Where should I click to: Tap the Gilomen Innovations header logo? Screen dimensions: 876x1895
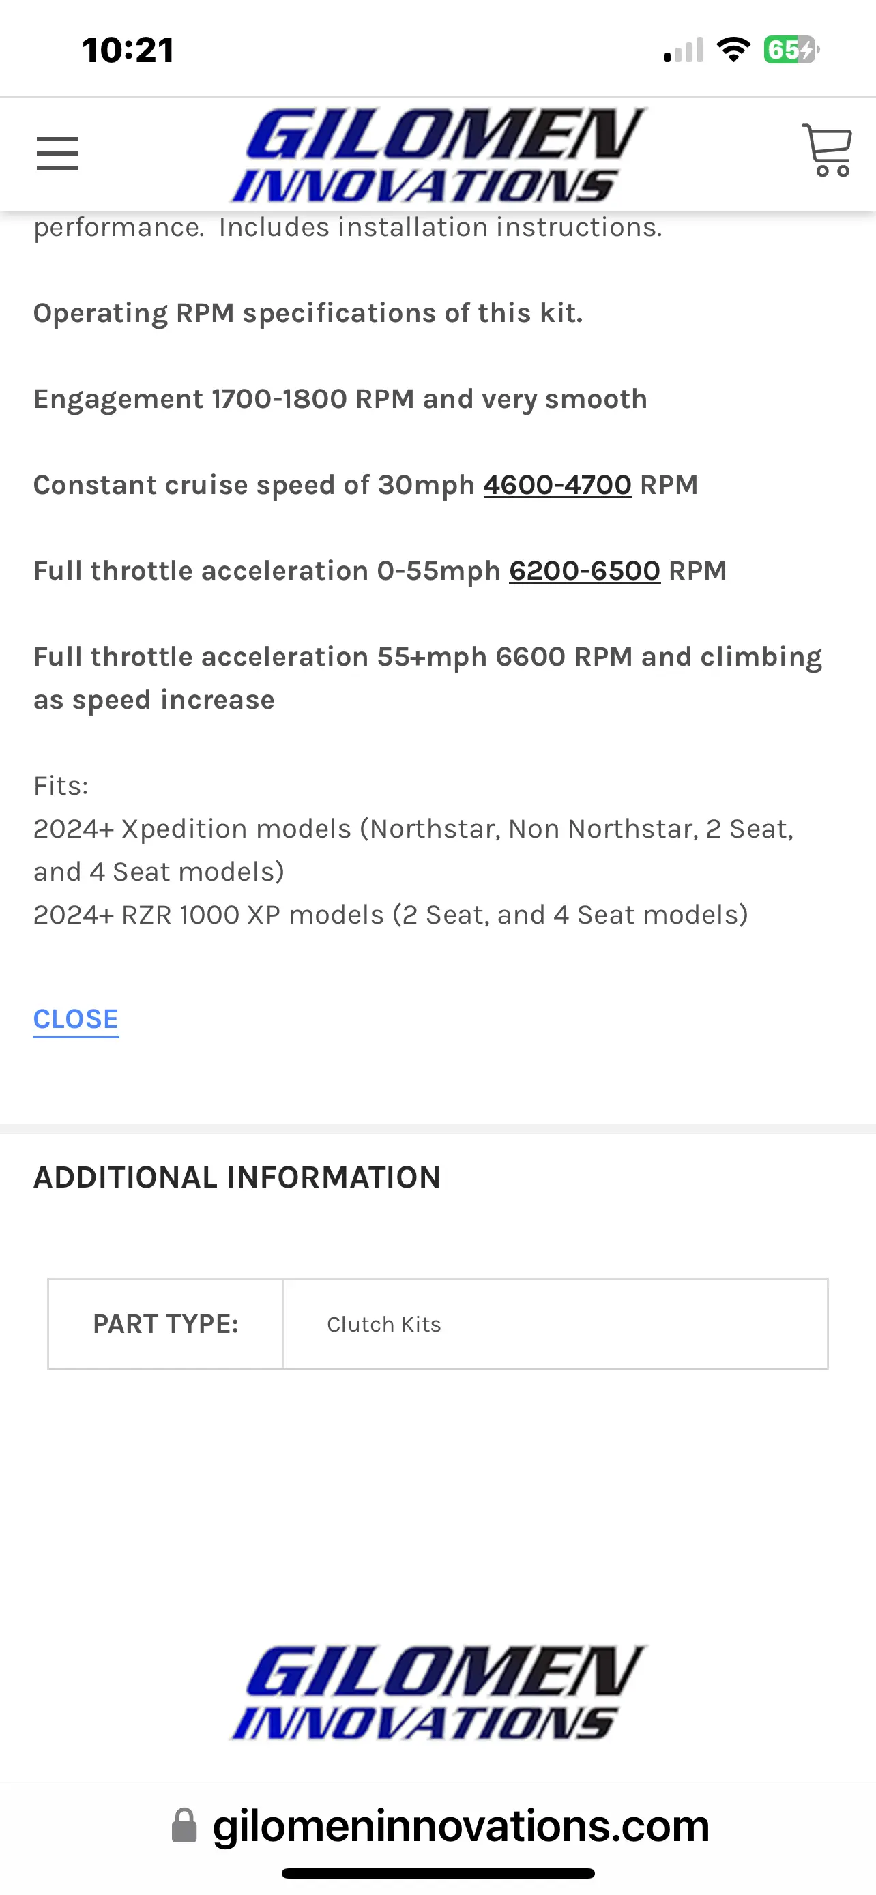coord(439,156)
